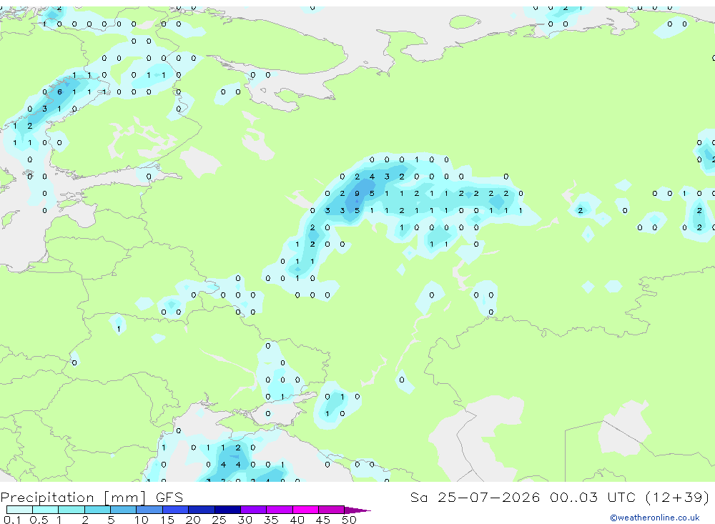715x524 pixels.
Task: Click the 0.1 to 0.5 legend swatch
Action: tap(19, 510)
